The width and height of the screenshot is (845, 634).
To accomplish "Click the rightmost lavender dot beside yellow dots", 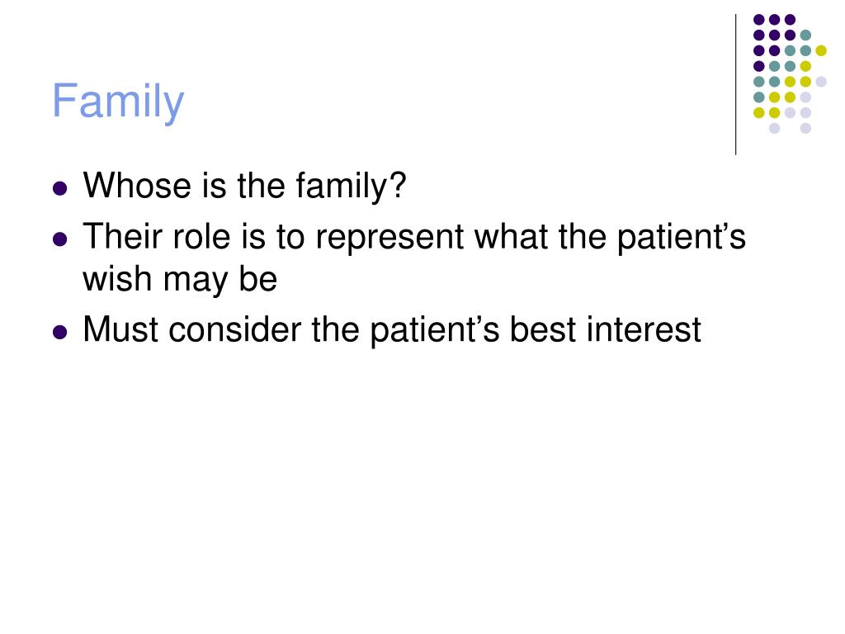I will point(821,82).
